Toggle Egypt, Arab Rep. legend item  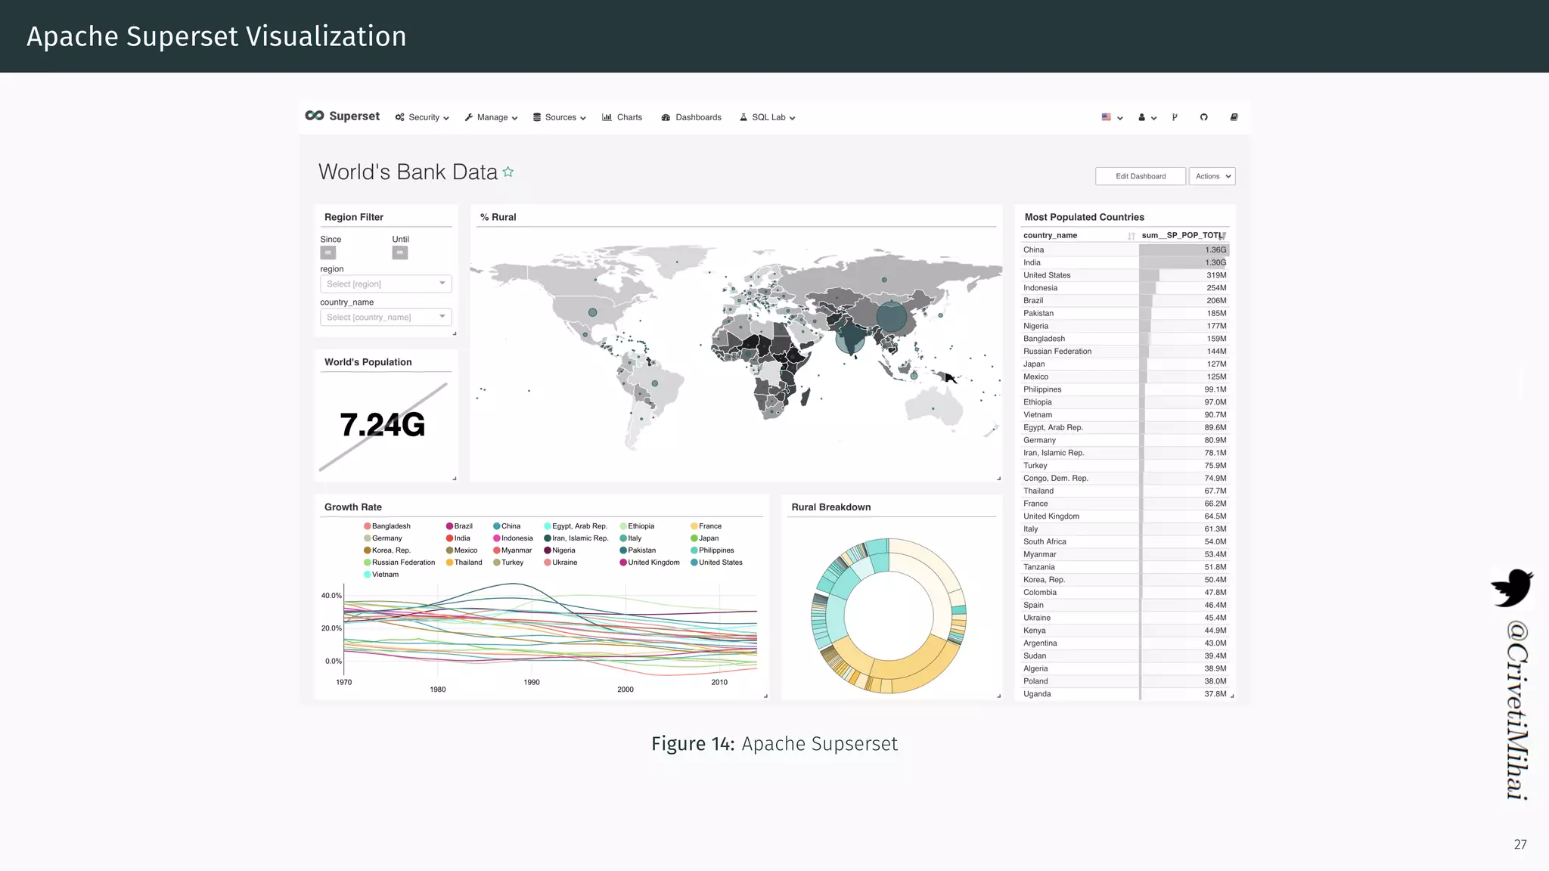click(576, 526)
